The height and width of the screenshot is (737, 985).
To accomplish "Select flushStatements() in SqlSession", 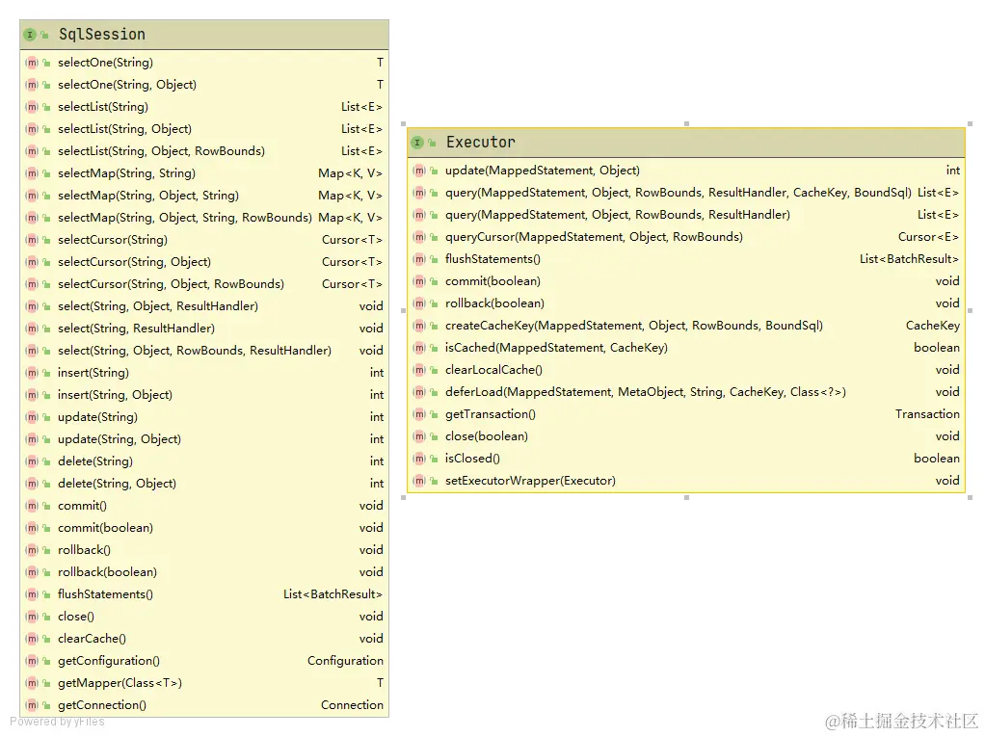I will click(204, 594).
